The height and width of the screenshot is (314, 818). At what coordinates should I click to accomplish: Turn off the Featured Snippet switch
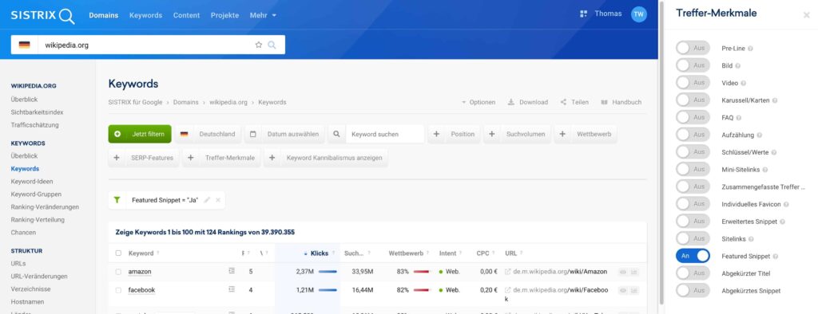coord(693,256)
